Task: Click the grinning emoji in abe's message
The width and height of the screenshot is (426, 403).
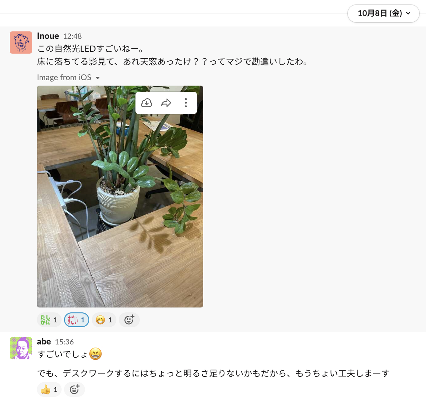Action: point(95,354)
